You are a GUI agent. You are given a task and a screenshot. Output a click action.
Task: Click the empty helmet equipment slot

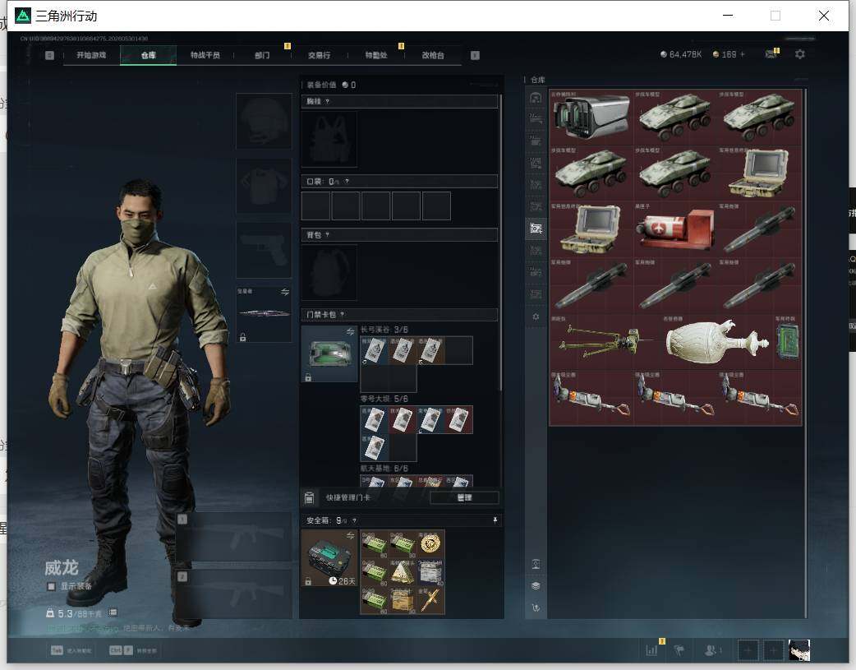click(x=264, y=121)
